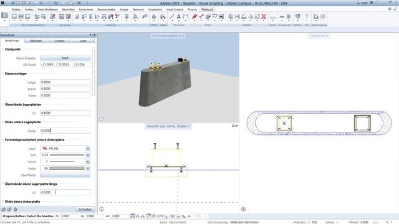Click the Oberfläche surface button

point(65,175)
